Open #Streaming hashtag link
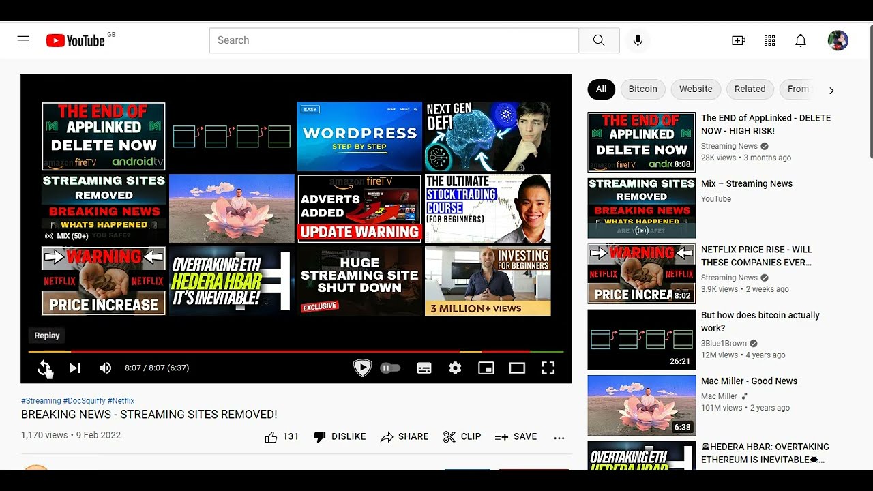The image size is (873, 491). (x=41, y=401)
